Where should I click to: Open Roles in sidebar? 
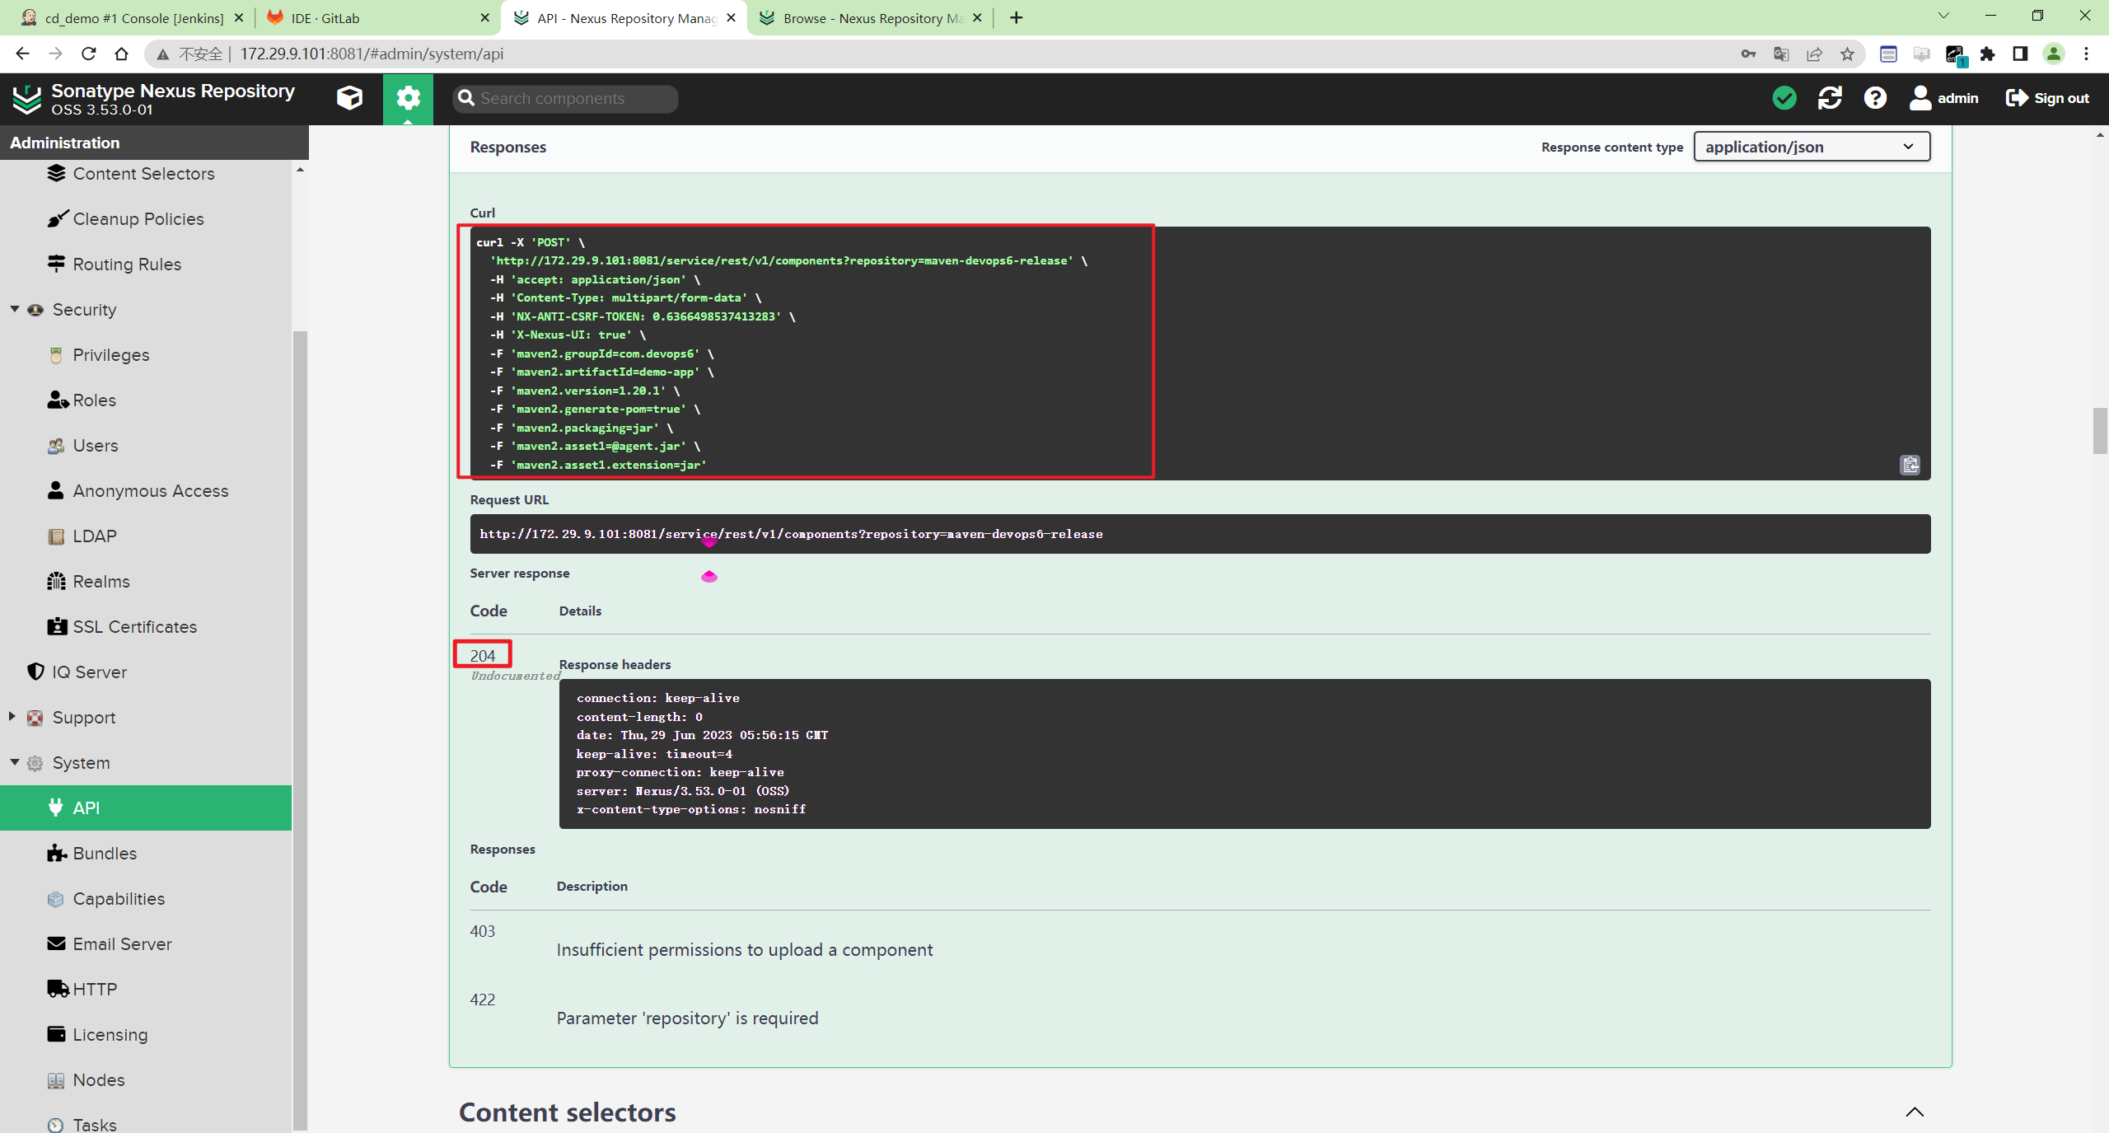pyautogui.click(x=94, y=400)
